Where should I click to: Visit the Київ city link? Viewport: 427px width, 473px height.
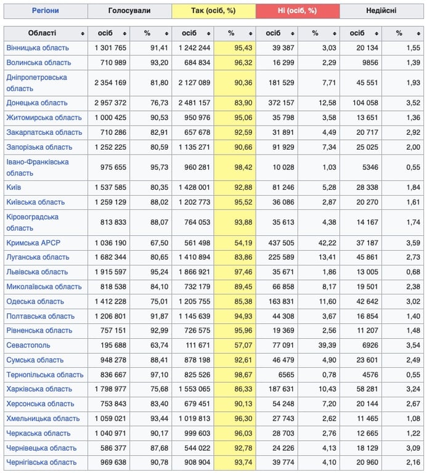click(x=15, y=187)
